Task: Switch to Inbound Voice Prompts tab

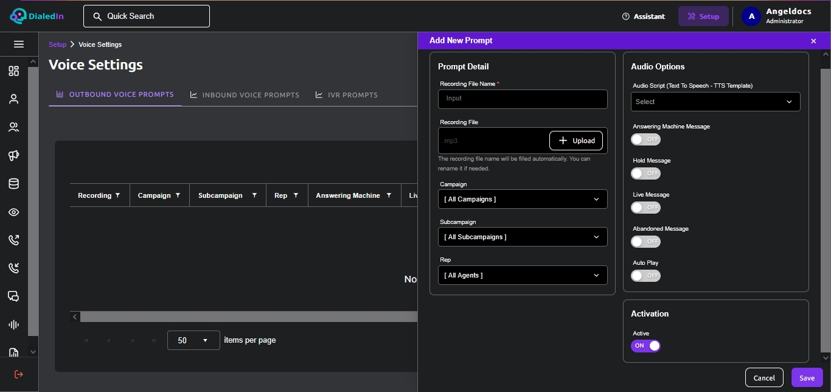Action: pyautogui.click(x=245, y=95)
